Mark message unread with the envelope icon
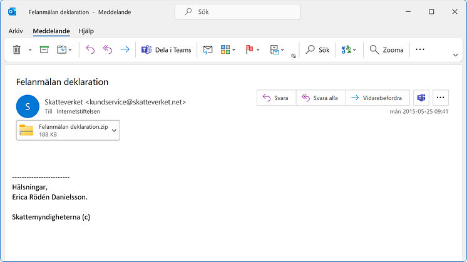The height and width of the screenshot is (262, 467). click(x=208, y=49)
